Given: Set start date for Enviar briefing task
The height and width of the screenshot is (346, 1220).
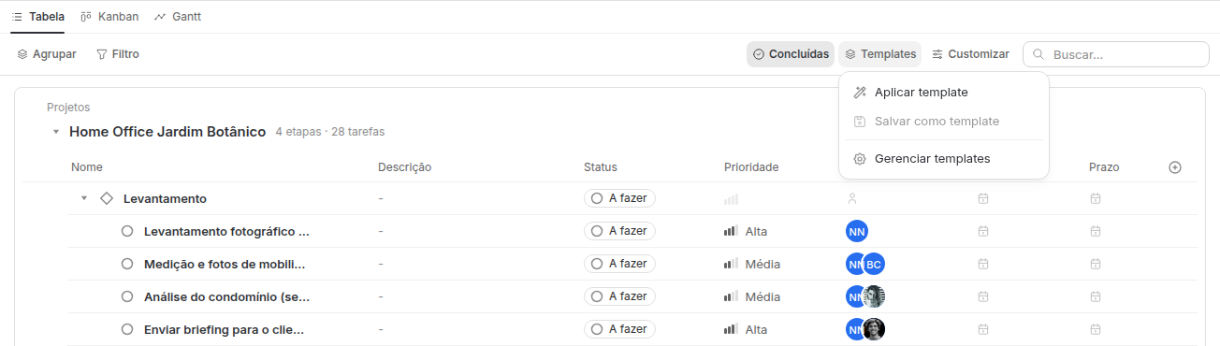Looking at the screenshot, I should [x=982, y=329].
